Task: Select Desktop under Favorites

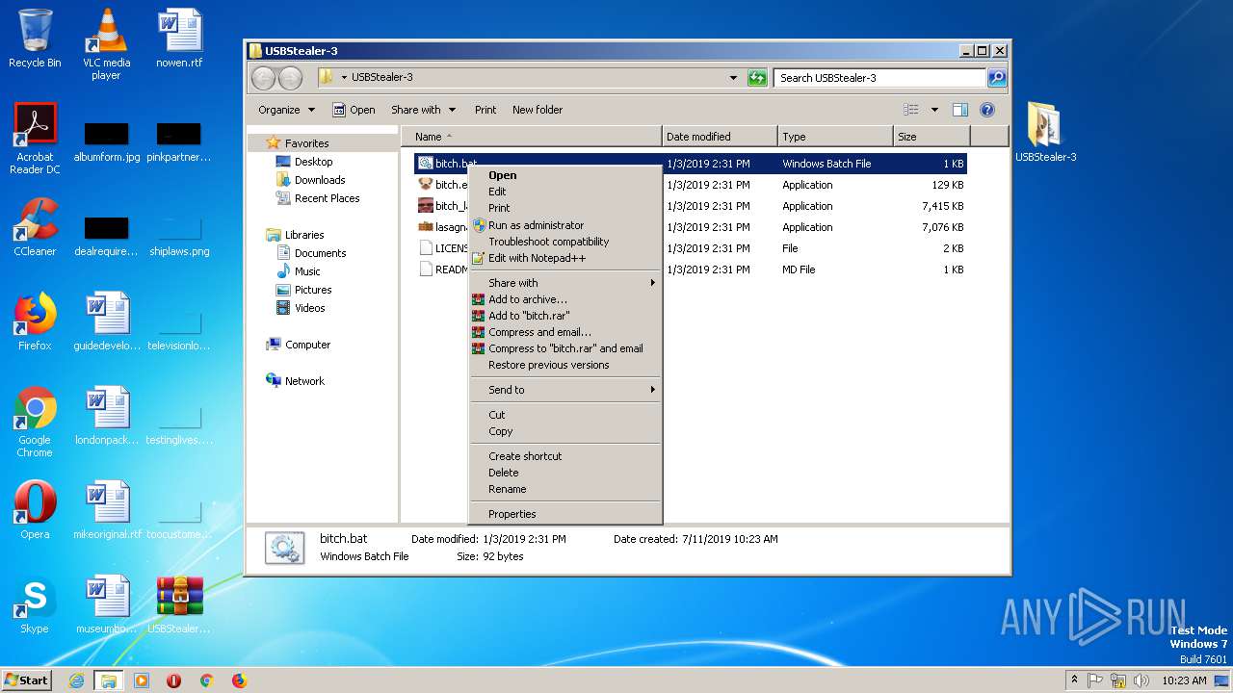Action: (x=304, y=162)
